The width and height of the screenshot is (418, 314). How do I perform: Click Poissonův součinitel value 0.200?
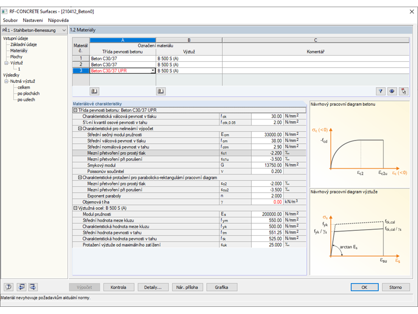tap(267, 171)
